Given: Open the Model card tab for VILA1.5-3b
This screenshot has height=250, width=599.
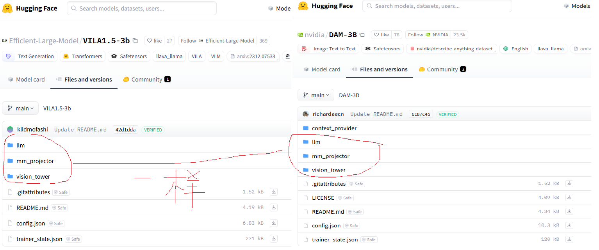Looking at the screenshot, I should tap(27, 80).
